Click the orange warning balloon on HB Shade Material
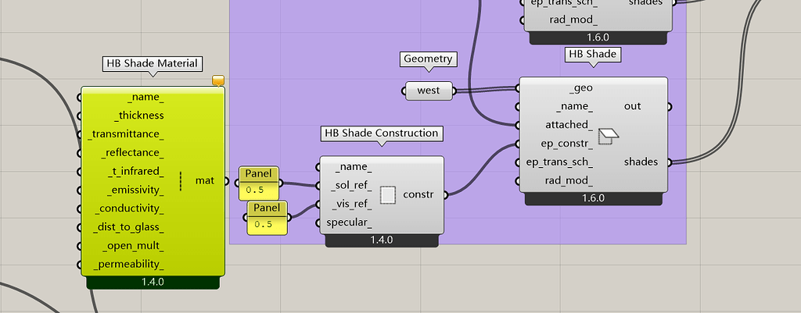 click(x=218, y=80)
